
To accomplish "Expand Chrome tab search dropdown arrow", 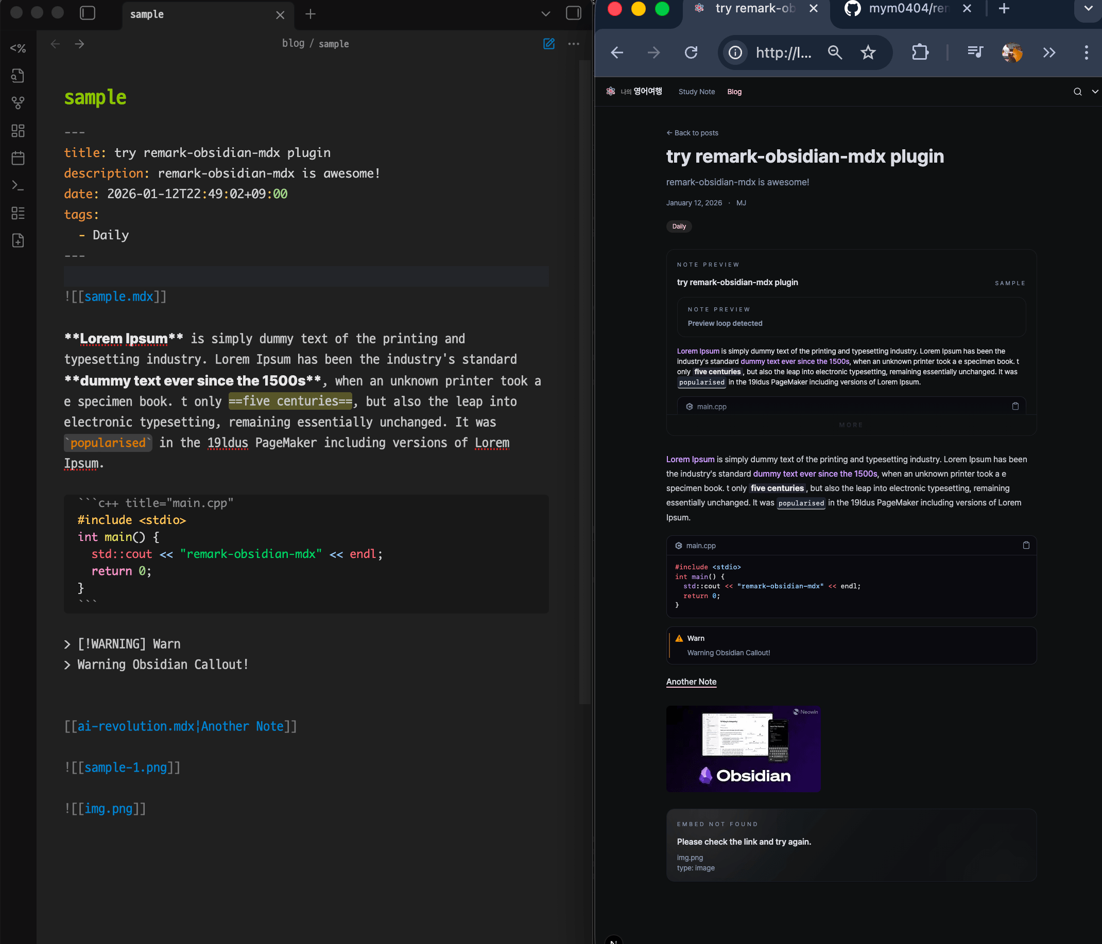I will point(1088,9).
